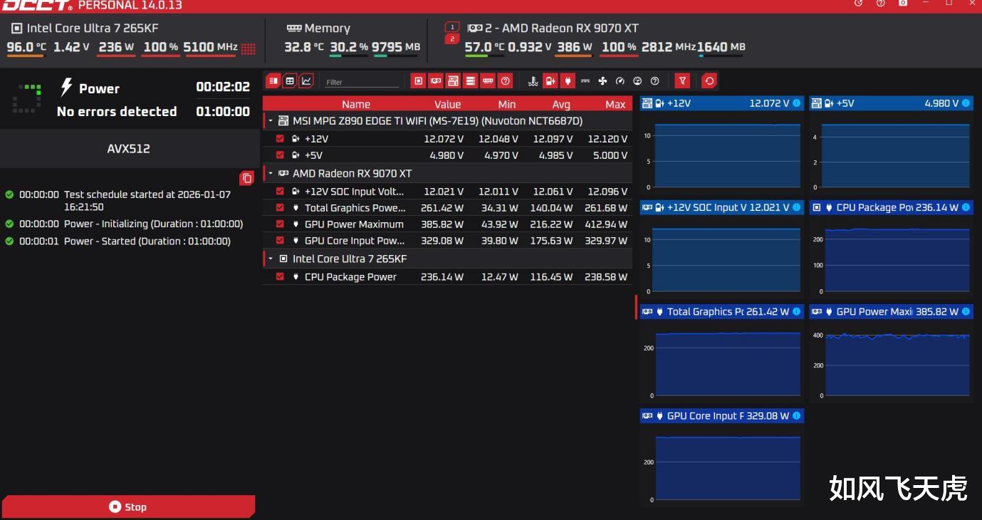Viewport: 982px width, 520px height.
Task: Toggle the CPU sensors filter
Action: click(419, 81)
